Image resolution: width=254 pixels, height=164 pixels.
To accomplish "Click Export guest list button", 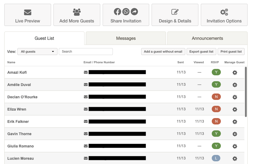I will click(201, 52).
